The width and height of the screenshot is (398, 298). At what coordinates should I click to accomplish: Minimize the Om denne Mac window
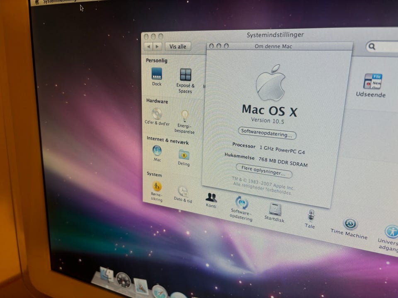(218, 46)
